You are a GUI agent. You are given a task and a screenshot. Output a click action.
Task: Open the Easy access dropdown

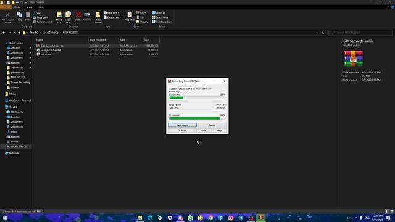coord(112,17)
